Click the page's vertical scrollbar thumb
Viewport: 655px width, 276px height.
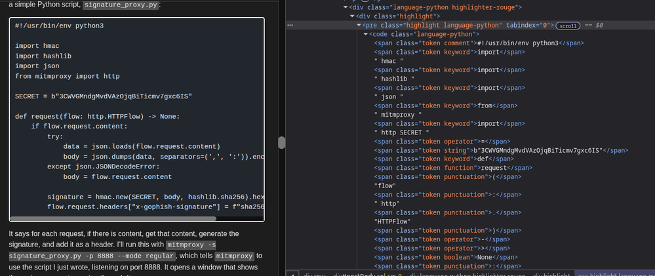tap(282, 142)
